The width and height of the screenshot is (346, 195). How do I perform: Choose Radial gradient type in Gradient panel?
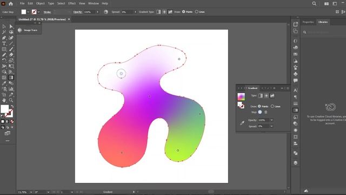click(x=267, y=96)
